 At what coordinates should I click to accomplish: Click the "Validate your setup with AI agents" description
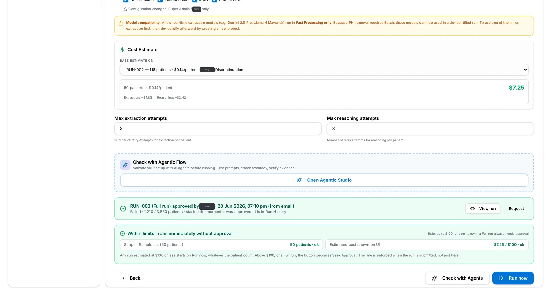(x=214, y=168)
